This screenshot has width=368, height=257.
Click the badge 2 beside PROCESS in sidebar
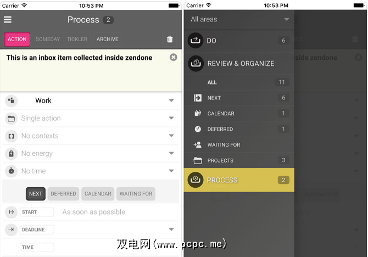283,180
